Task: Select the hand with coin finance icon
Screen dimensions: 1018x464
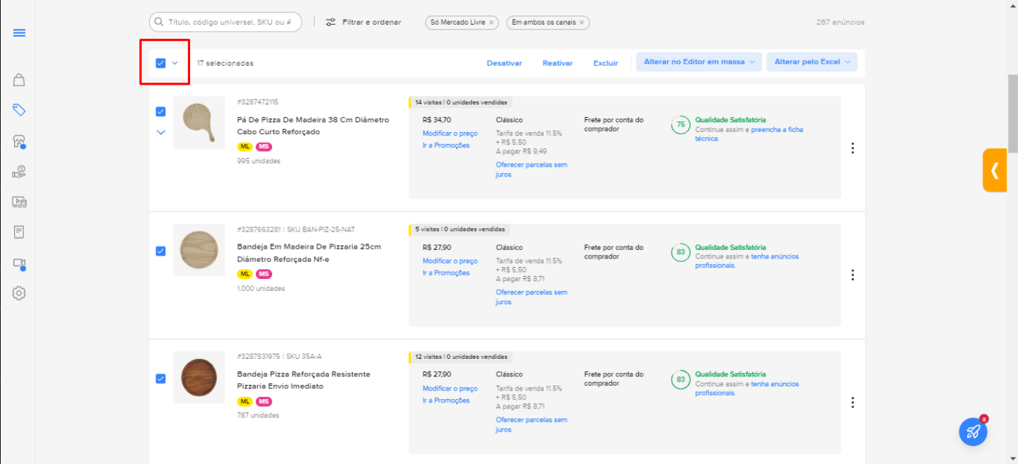Action: (19, 171)
